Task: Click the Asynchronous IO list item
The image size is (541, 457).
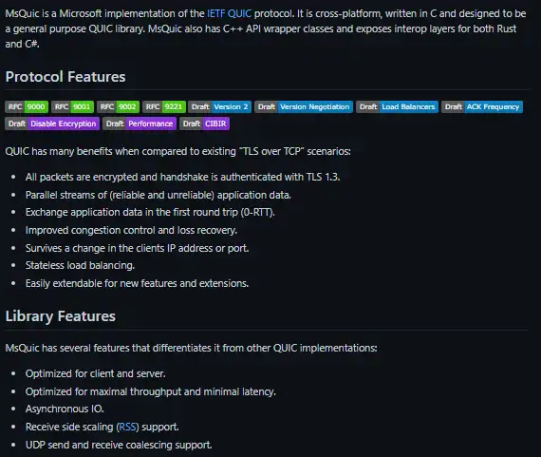Action: [x=65, y=409]
